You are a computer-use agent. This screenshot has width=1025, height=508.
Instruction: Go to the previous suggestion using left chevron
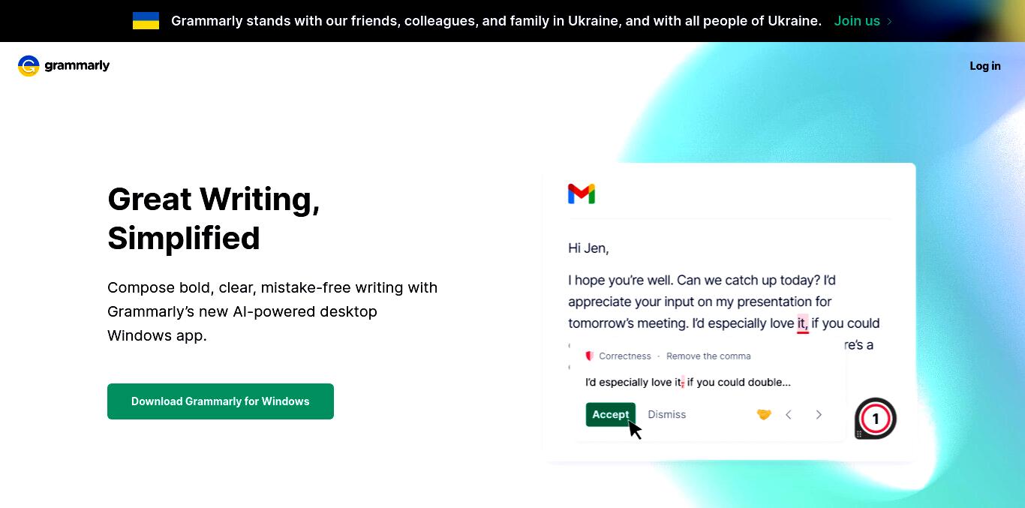(x=789, y=414)
